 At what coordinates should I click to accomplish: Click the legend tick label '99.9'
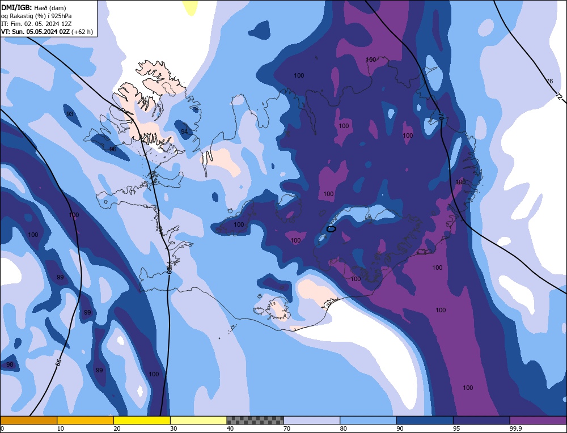[515, 428]
